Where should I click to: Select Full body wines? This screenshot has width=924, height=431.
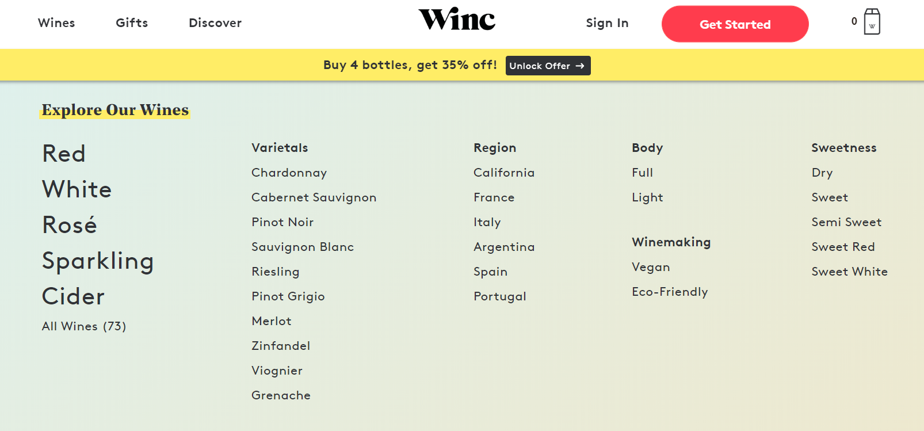tap(642, 173)
